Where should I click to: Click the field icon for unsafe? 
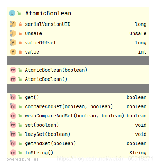click(x=13, y=33)
